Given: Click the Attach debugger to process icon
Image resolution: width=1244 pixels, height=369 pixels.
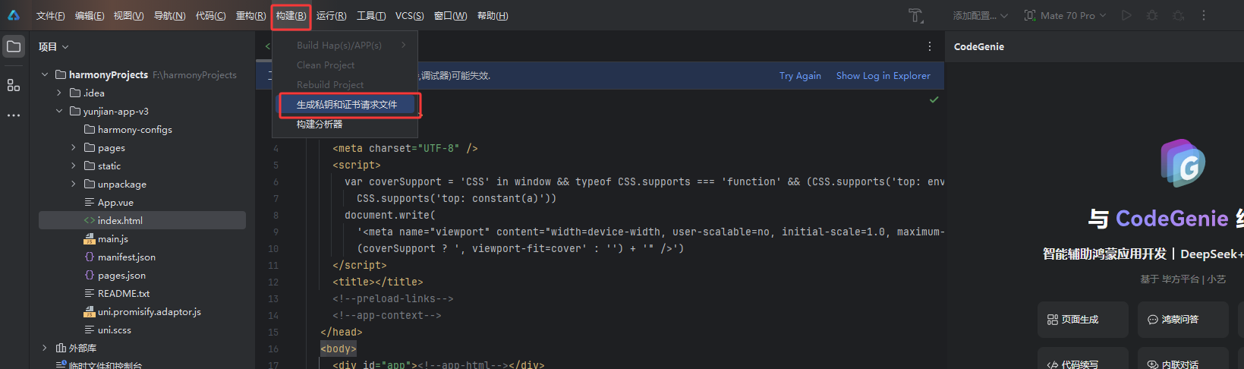Looking at the screenshot, I should point(1178,15).
